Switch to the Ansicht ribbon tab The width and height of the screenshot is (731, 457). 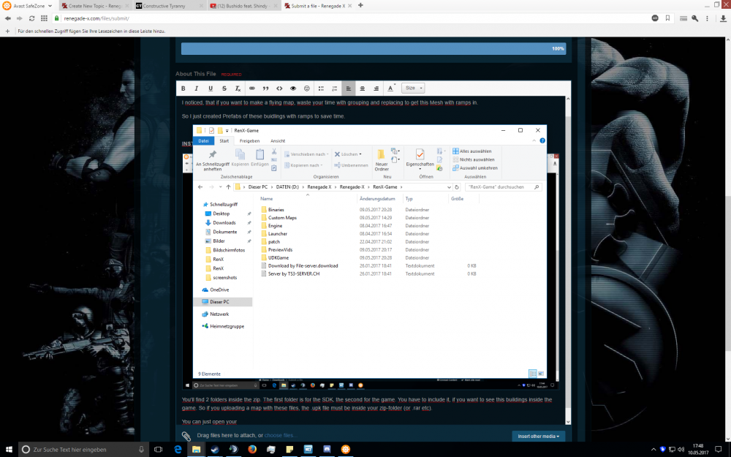pyautogui.click(x=278, y=141)
